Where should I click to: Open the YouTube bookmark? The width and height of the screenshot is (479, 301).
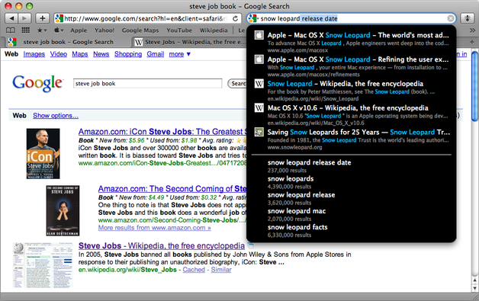point(179,30)
